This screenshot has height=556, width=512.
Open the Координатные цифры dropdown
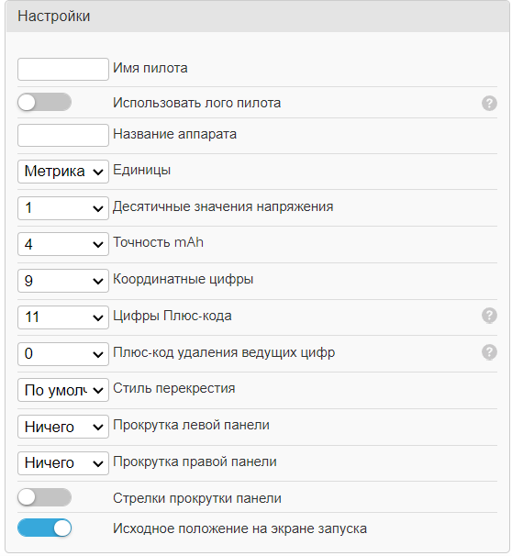tap(63, 281)
